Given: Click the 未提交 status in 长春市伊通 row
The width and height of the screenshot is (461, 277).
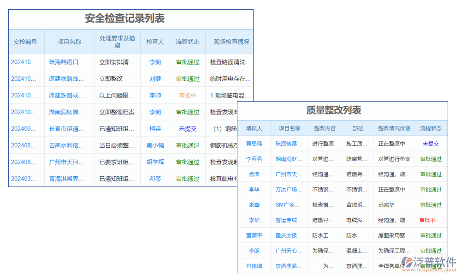Looking at the screenshot, I should (x=187, y=128).
